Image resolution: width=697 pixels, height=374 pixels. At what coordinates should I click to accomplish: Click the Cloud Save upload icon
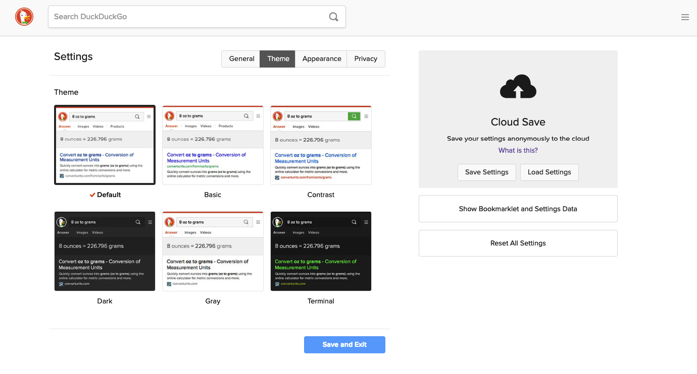click(518, 86)
